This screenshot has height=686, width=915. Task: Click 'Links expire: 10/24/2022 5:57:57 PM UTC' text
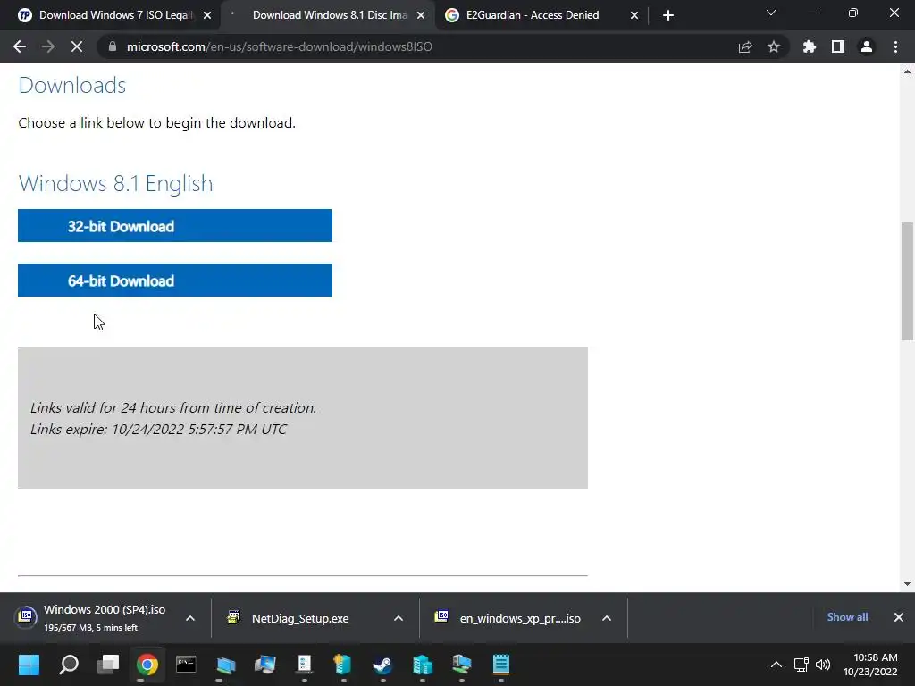tap(159, 430)
